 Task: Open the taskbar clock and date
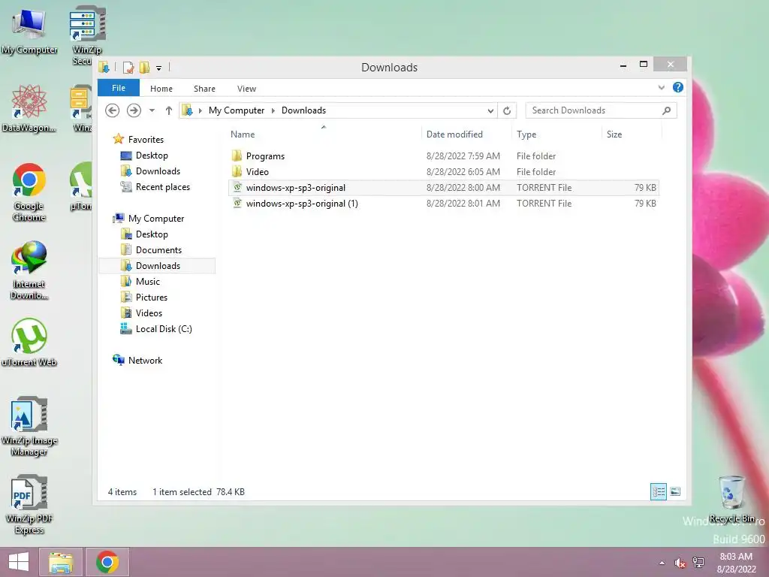pyautogui.click(x=736, y=563)
